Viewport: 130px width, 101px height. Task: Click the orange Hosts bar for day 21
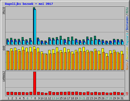(x=85, y=61)
